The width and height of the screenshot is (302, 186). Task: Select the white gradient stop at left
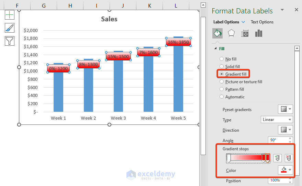coord(228,158)
